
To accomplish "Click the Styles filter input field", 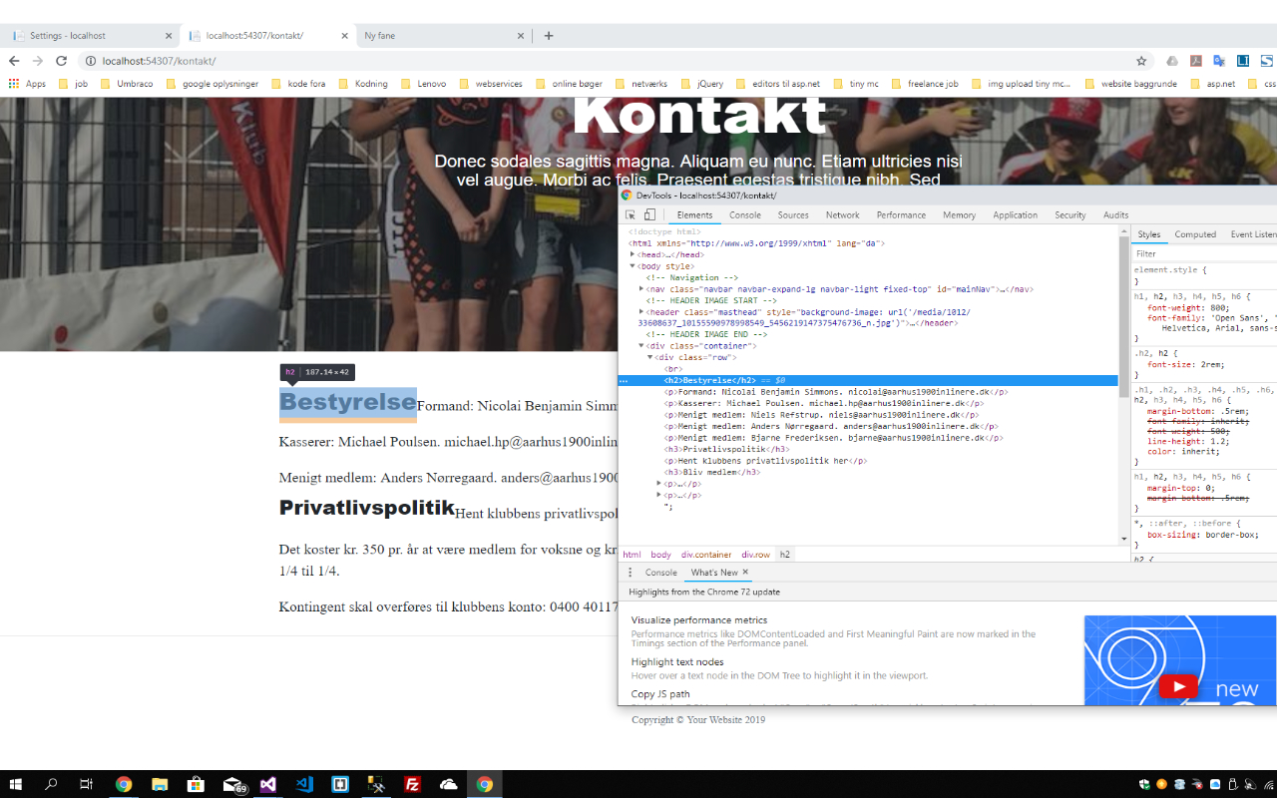I will [x=1202, y=253].
